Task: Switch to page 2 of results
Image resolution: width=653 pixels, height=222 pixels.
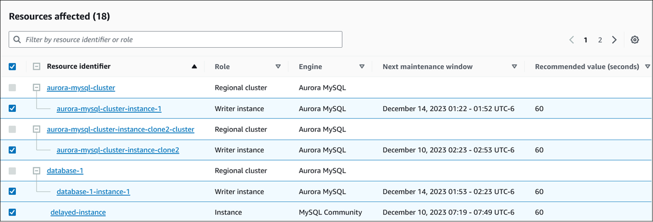Action: [x=600, y=40]
